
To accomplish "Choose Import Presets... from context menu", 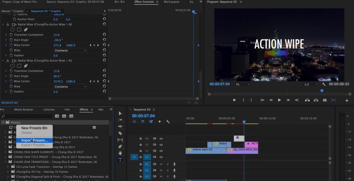I will [34, 140].
